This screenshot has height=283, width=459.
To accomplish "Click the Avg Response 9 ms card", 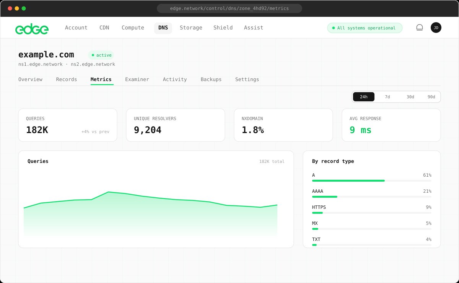I will tap(391, 125).
